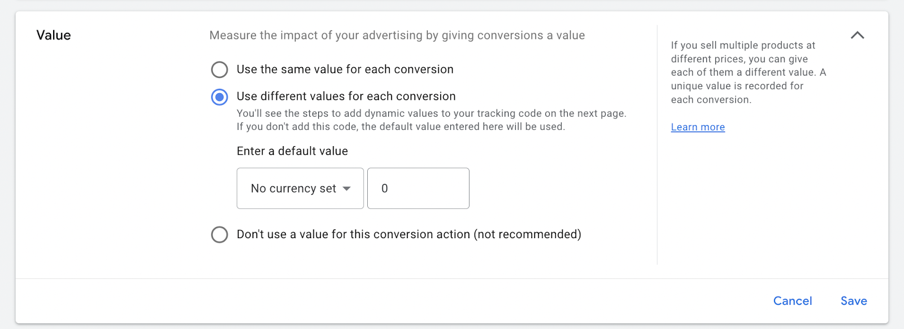Select the different values for each conversion radio button

pyautogui.click(x=219, y=97)
